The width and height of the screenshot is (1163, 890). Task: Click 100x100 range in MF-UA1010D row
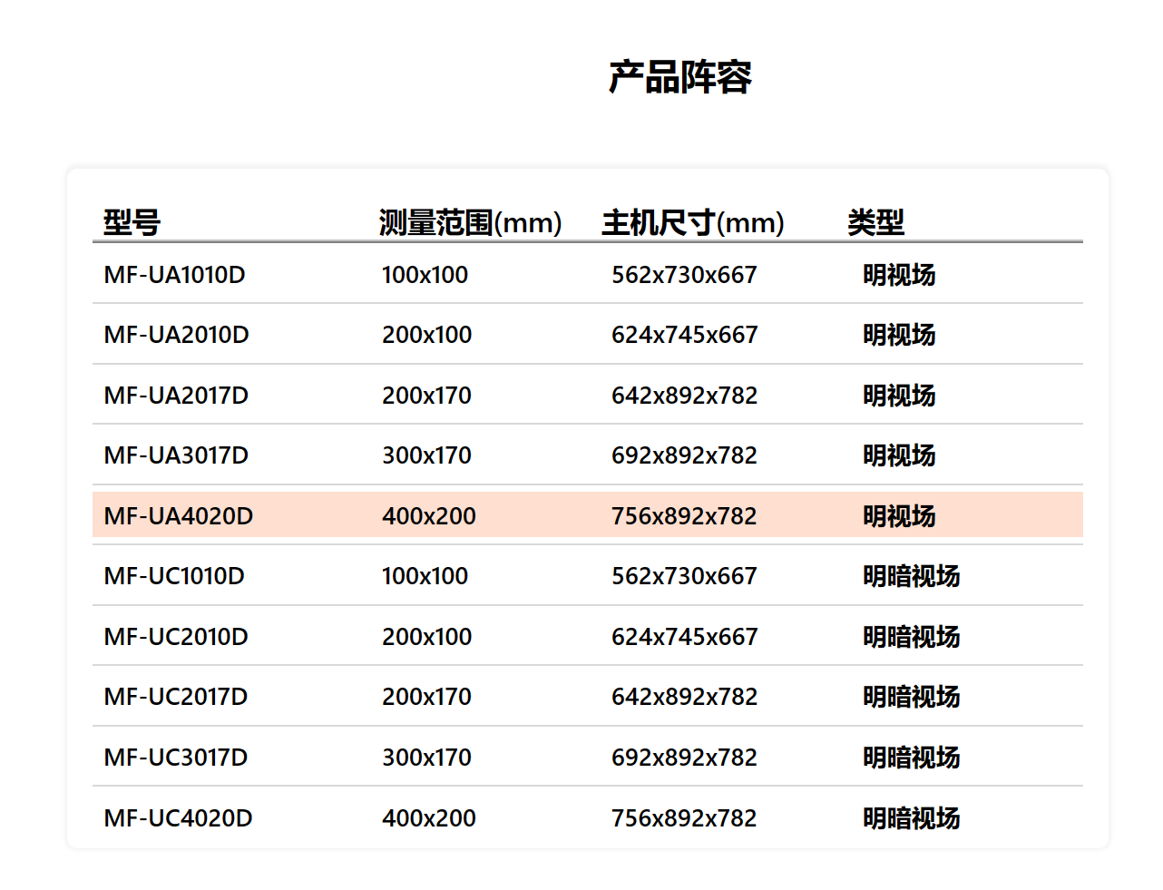pyautogui.click(x=425, y=275)
